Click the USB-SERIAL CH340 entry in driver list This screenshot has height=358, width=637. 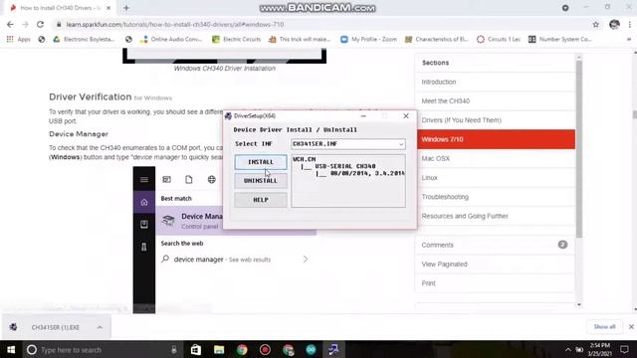(x=345, y=166)
